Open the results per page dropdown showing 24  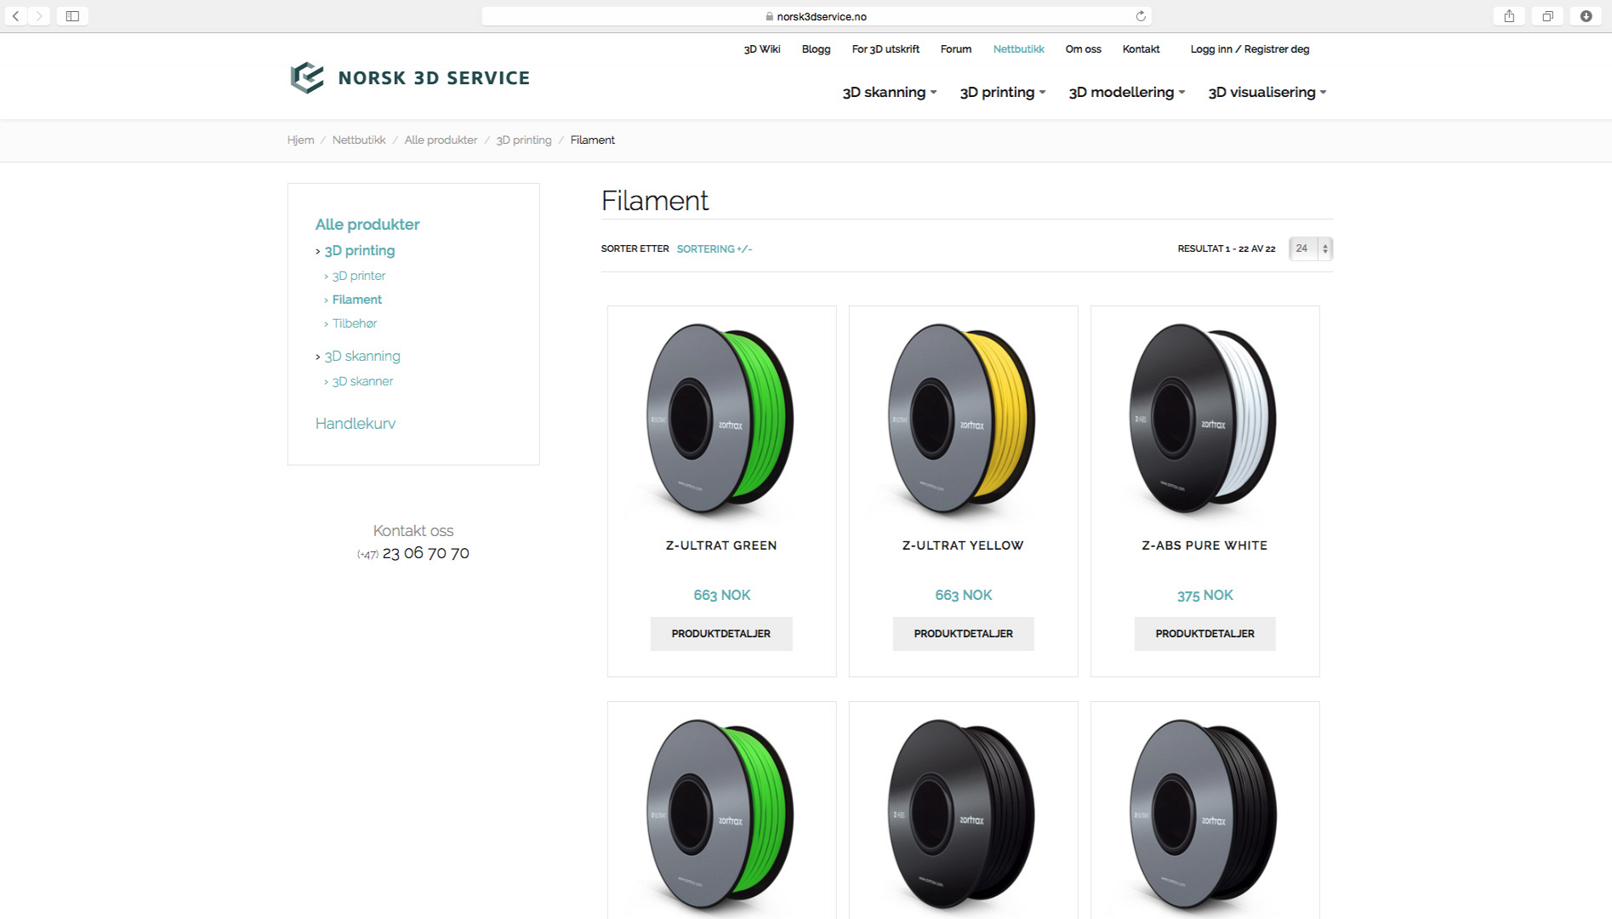[1310, 248]
